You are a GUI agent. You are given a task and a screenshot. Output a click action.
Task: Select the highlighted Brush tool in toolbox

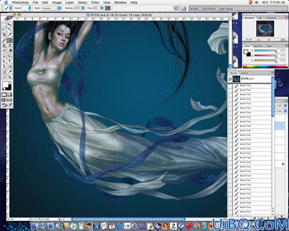[x=10, y=40]
